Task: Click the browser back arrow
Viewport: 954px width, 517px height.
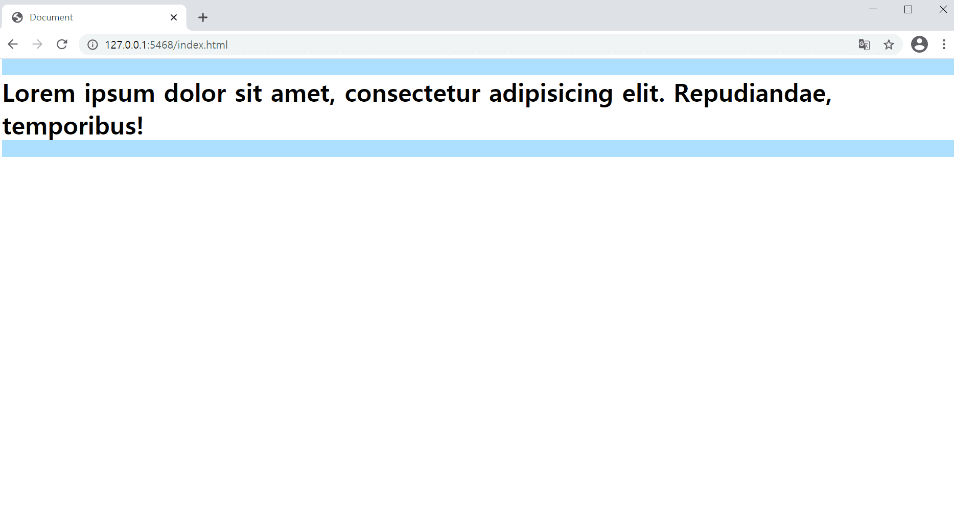Action: [13, 44]
